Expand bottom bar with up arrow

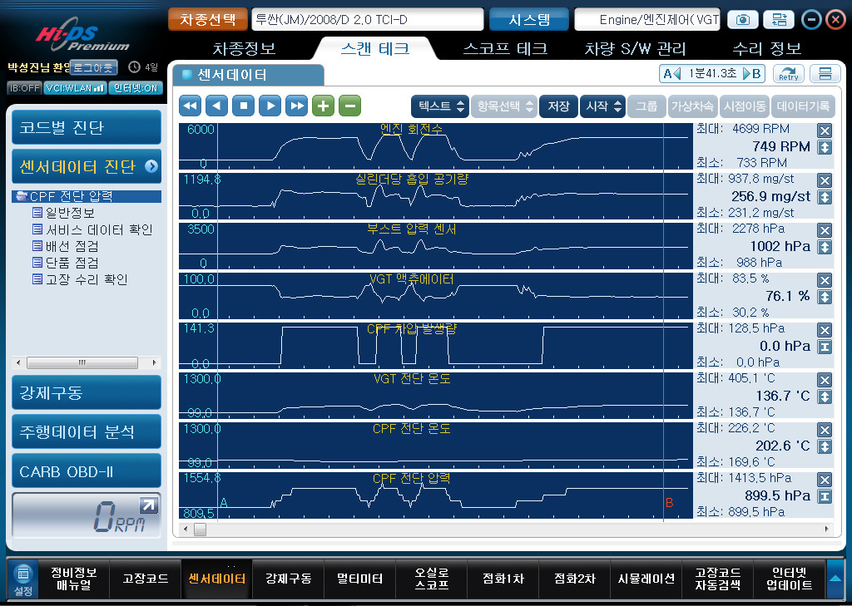coord(835,579)
